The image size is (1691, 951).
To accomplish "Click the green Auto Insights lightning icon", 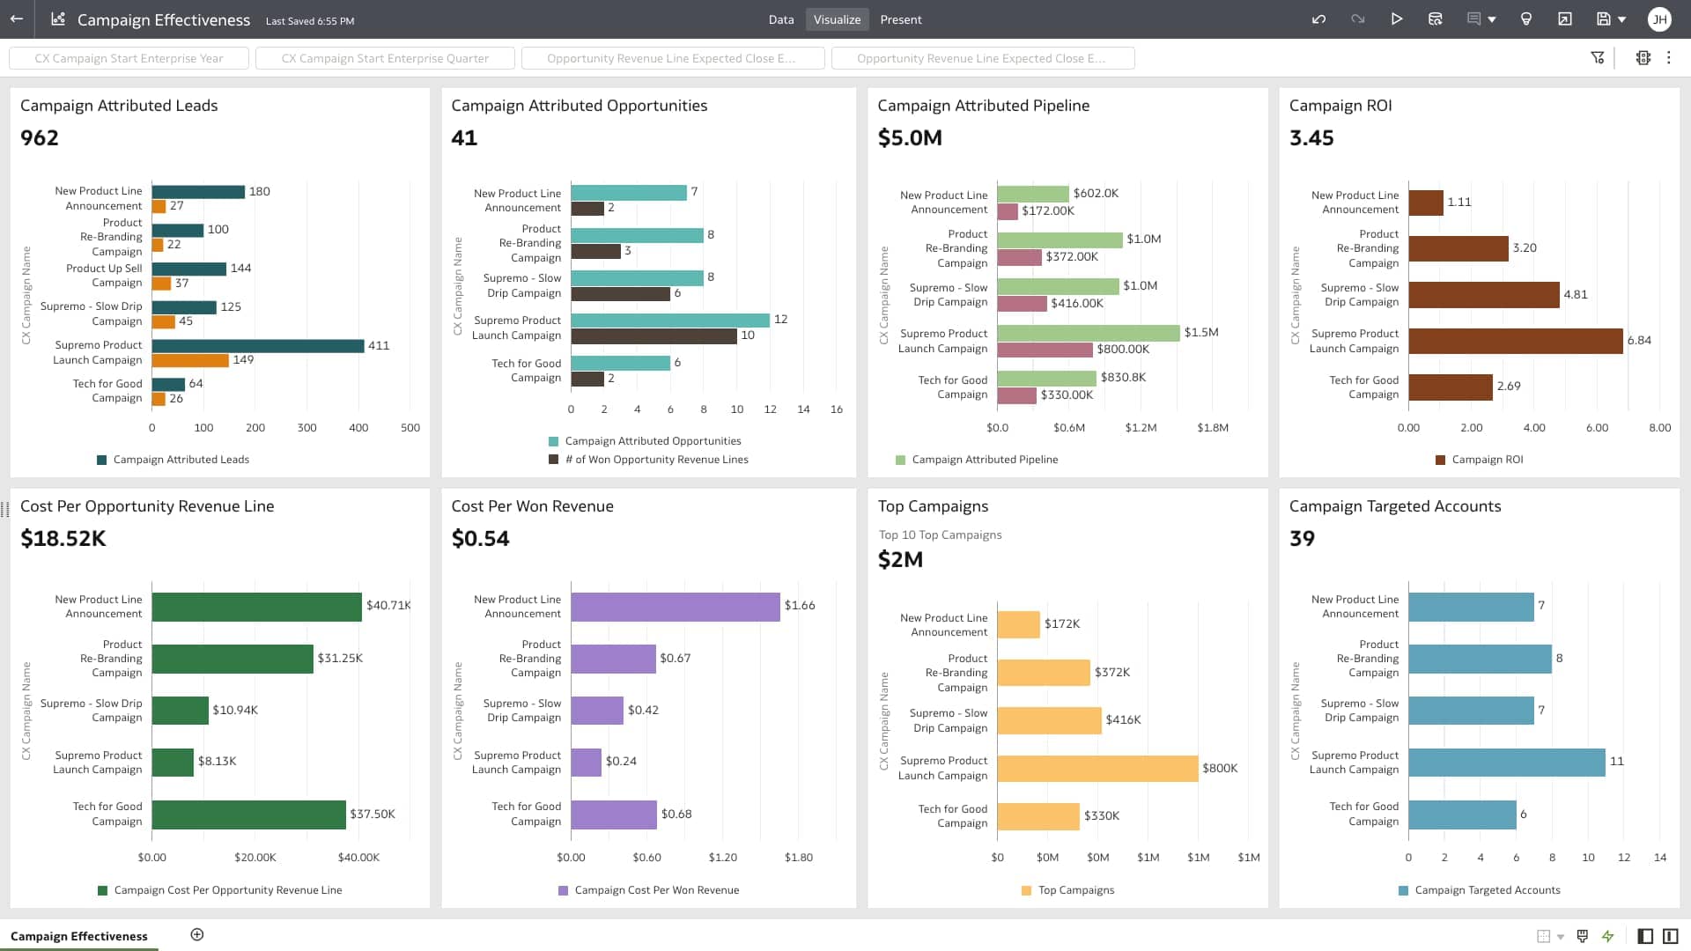I will pos(1609,936).
